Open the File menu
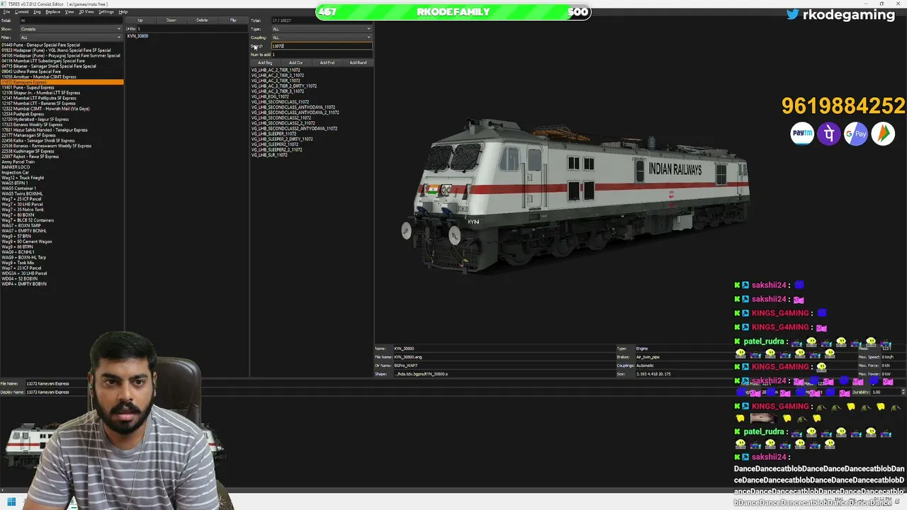This screenshot has width=907, height=510. [x=6, y=12]
